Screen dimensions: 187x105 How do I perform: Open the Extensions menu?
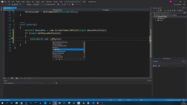point(49,2)
